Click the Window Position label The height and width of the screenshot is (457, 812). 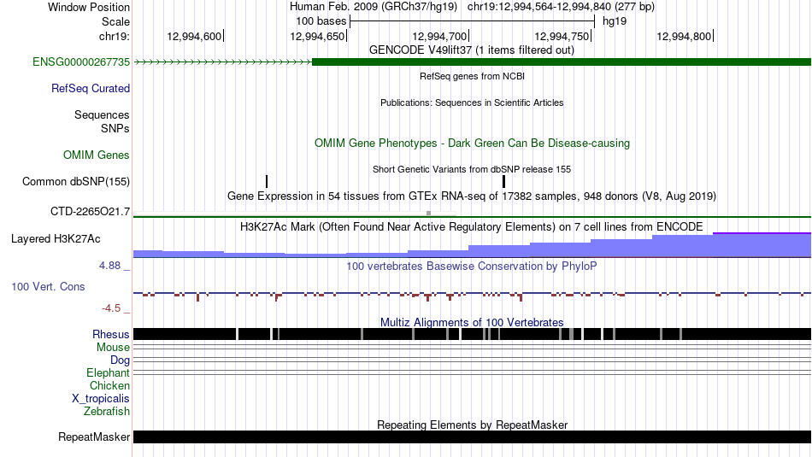(x=89, y=7)
